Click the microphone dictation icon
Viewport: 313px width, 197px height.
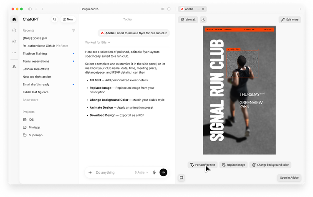pos(154,172)
